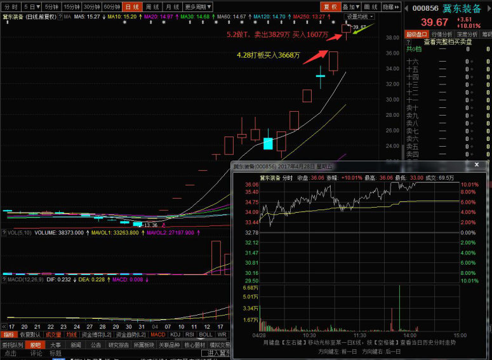The height and width of the screenshot is (360, 492).
Task: Close the 分时 intraday popup window
Action: (x=477, y=164)
